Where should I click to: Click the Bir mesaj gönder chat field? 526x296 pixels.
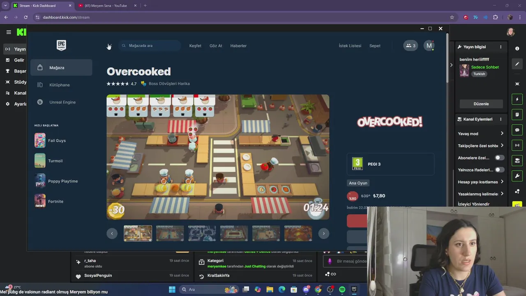click(x=344, y=261)
